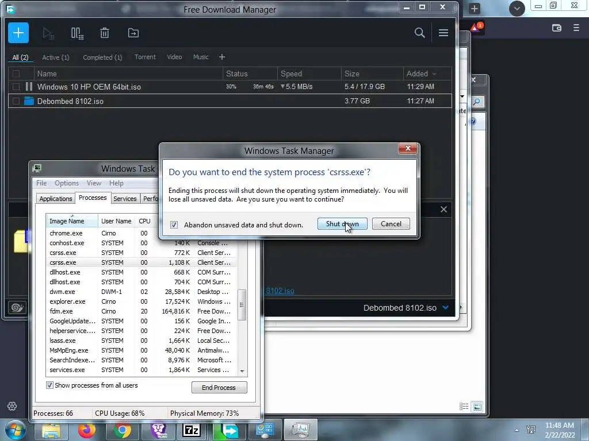Viewport: 589px width, 441px height.
Task: Select the dwm.exe process row
Action: [x=141, y=292]
